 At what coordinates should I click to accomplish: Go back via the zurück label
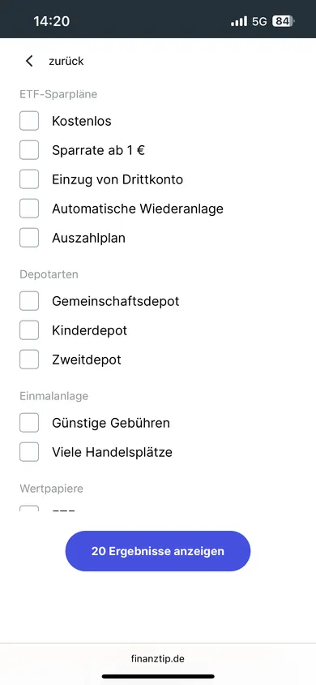click(x=66, y=61)
